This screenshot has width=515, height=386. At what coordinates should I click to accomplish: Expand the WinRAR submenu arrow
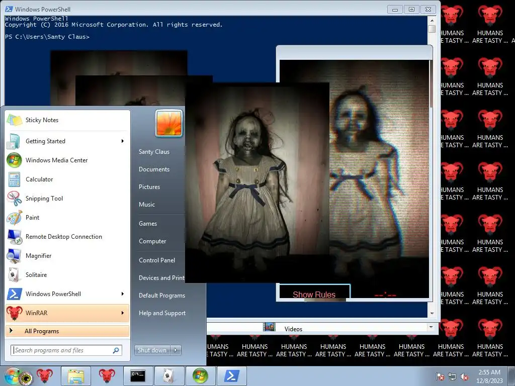(x=123, y=313)
